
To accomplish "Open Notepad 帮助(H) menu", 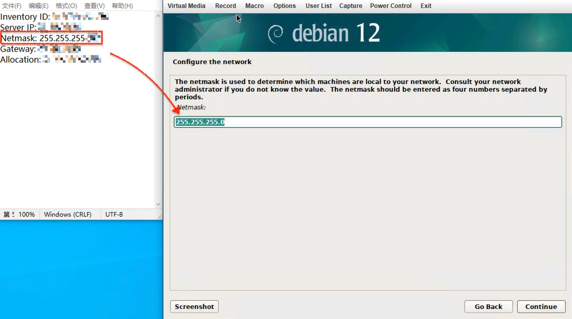I will click(x=122, y=6).
